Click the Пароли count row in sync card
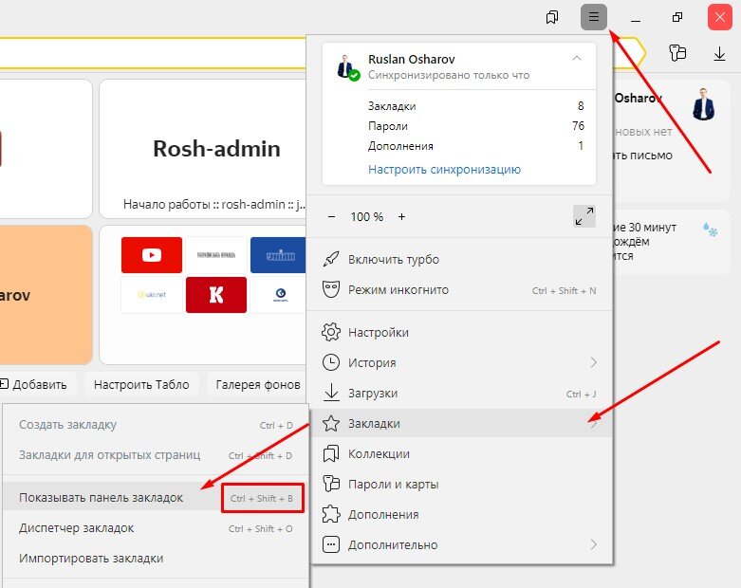 tap(476, 125)
